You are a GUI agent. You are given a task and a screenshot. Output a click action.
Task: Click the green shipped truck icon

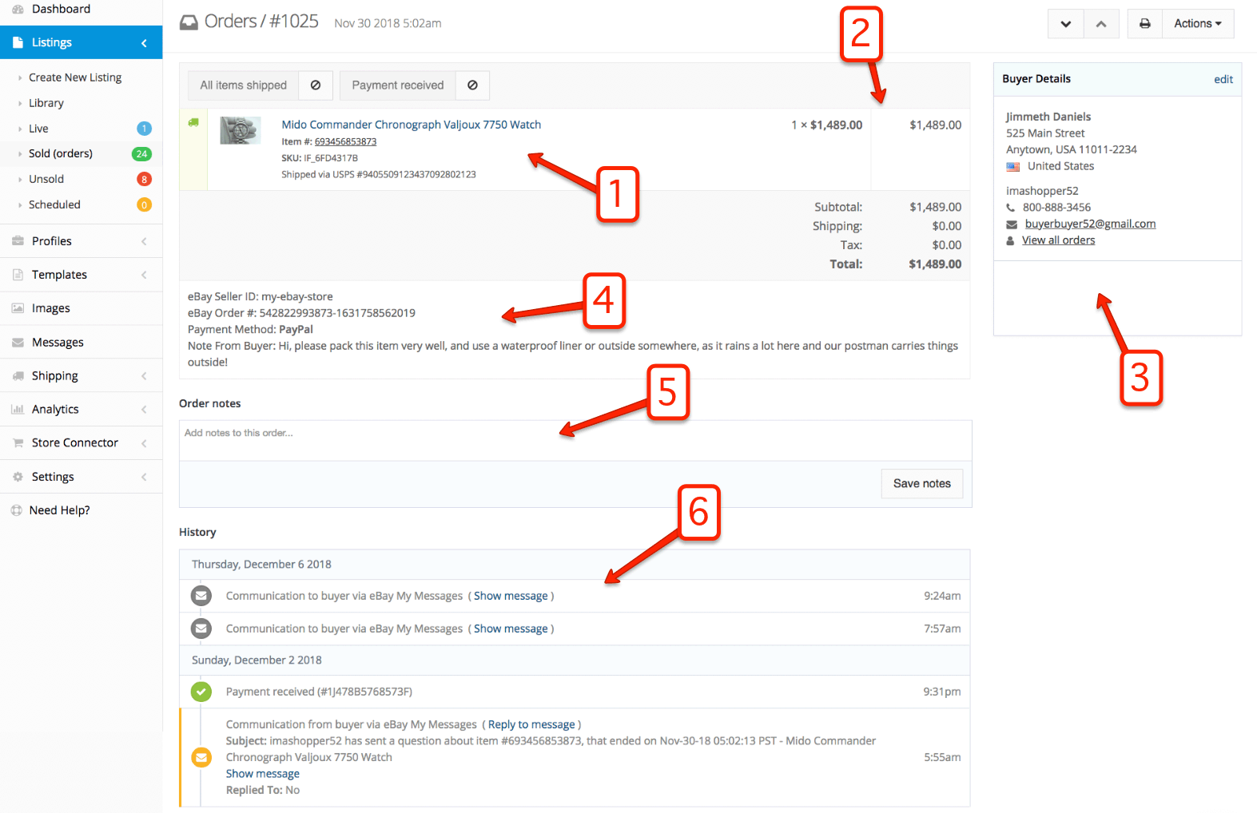(x=193, y=123)
